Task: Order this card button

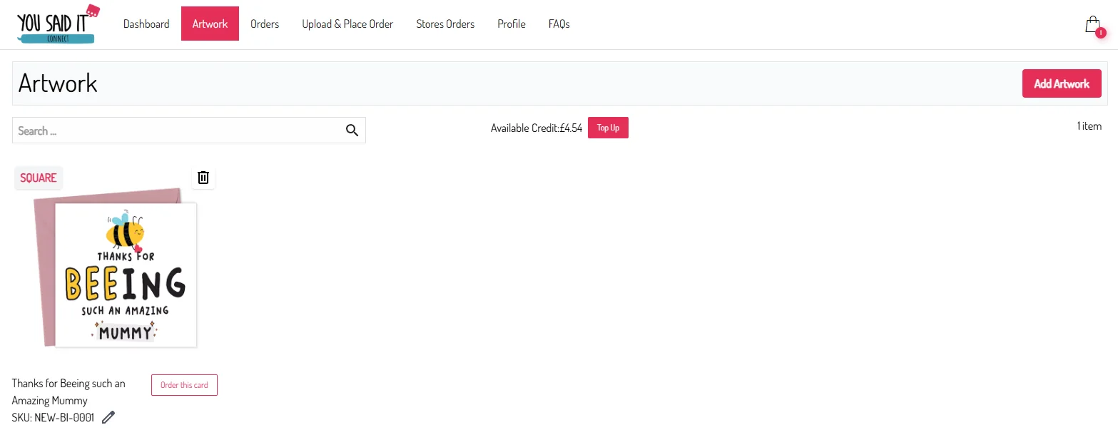Action: (x=184, y=385)
